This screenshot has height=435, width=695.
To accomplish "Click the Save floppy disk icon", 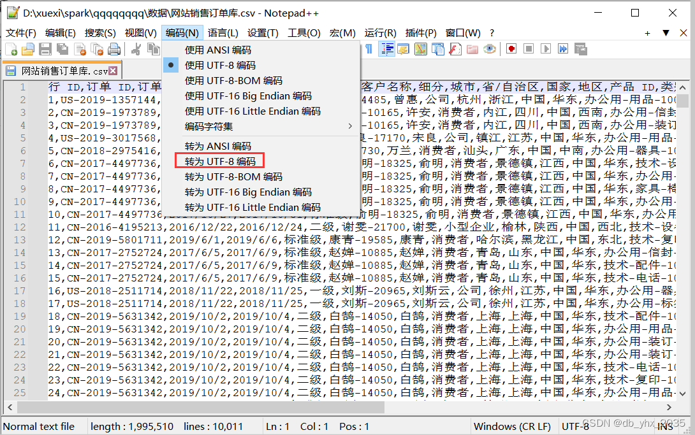I will pos(45,49).
